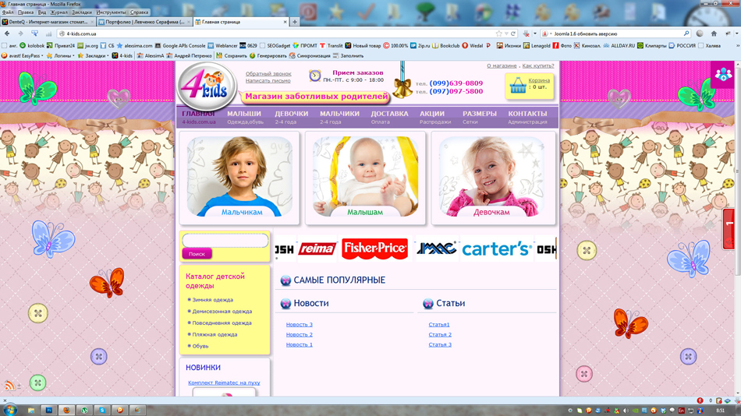Open the Инструменты menu
Screen dimensions: 741x416
pos(111,12)
